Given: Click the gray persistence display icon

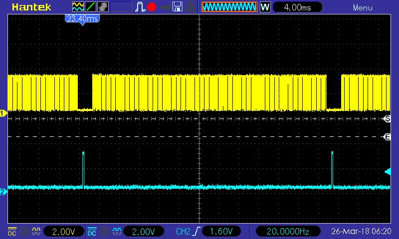Looking at the screenshot, I should pos(102,7).
